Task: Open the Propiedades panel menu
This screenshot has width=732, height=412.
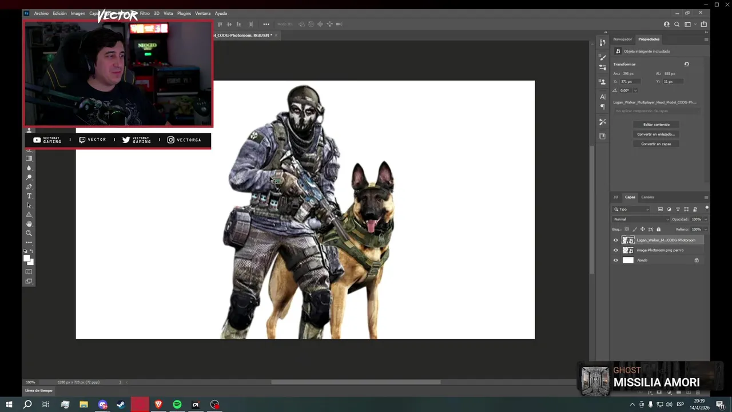Action: [x=706, y=39]
